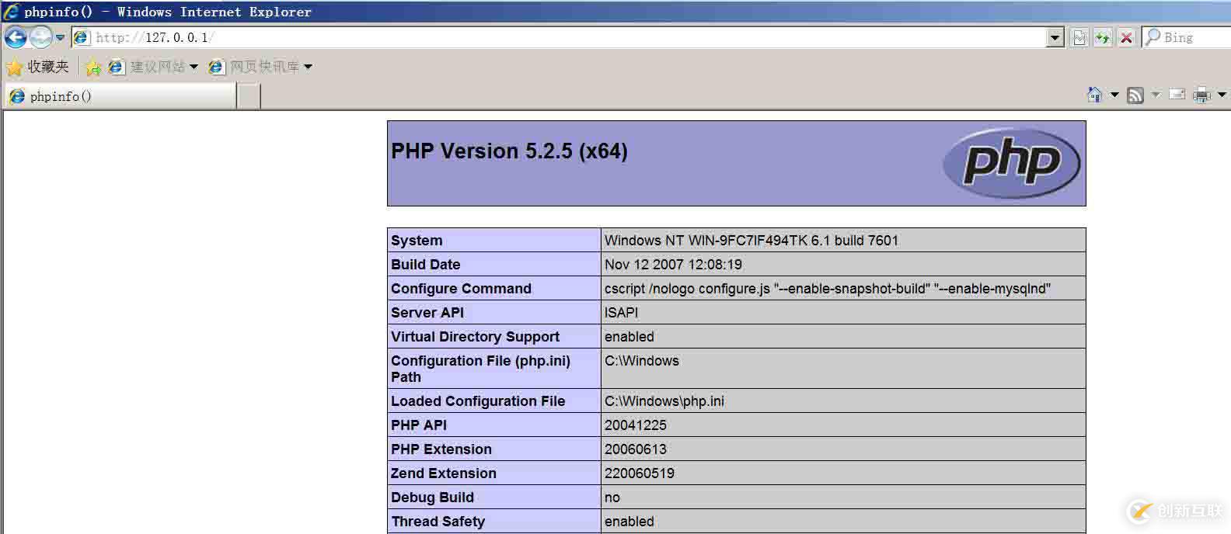Open the Favorites (收藏夹) star button
The height and width of the screenshot is (534, 1231).
coord(37,67)
